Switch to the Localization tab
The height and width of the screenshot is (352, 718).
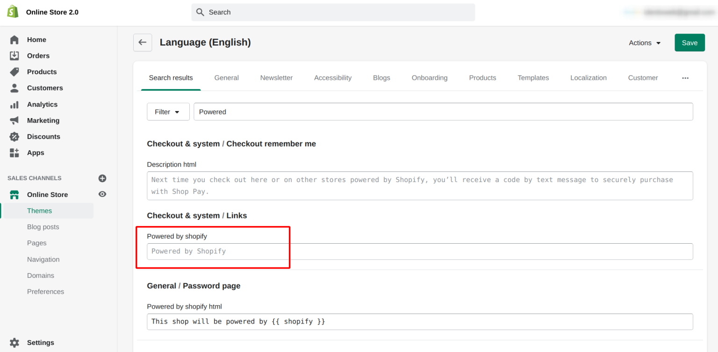click(x=588, y=78)
